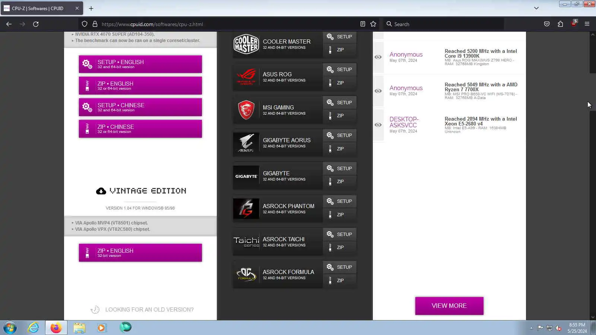Click the Gigabyte logo

point(246,176)
